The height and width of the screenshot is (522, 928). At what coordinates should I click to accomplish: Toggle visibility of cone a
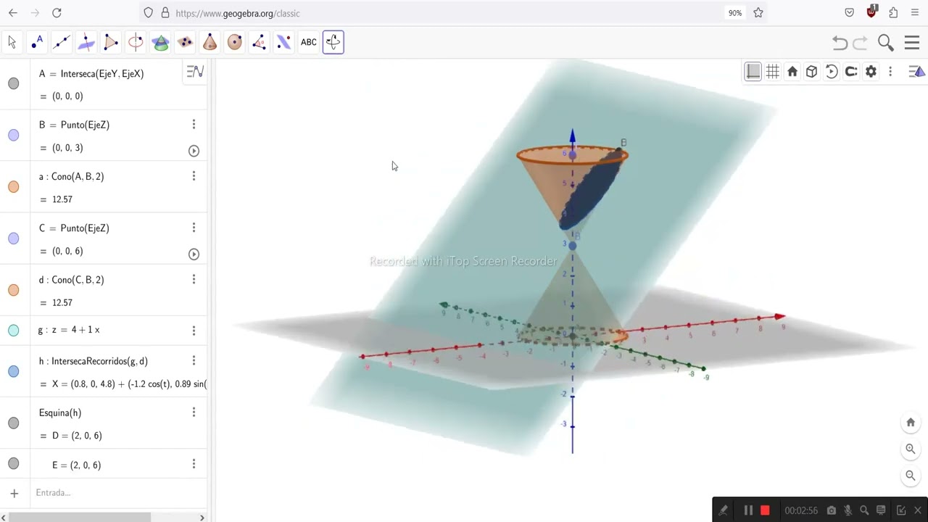click(x=14, y=187)
